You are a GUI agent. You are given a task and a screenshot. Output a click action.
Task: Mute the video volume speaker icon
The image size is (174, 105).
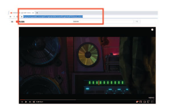point(34,102)
